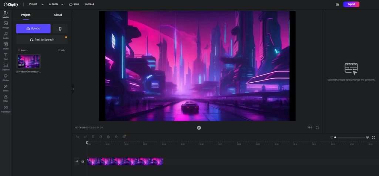The width and height of the screenshot is (379, 176).
Task: Click the upload from phone icon
Action: (60, 29)
